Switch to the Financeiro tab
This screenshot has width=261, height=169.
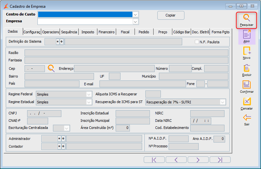tap(107, 32)
